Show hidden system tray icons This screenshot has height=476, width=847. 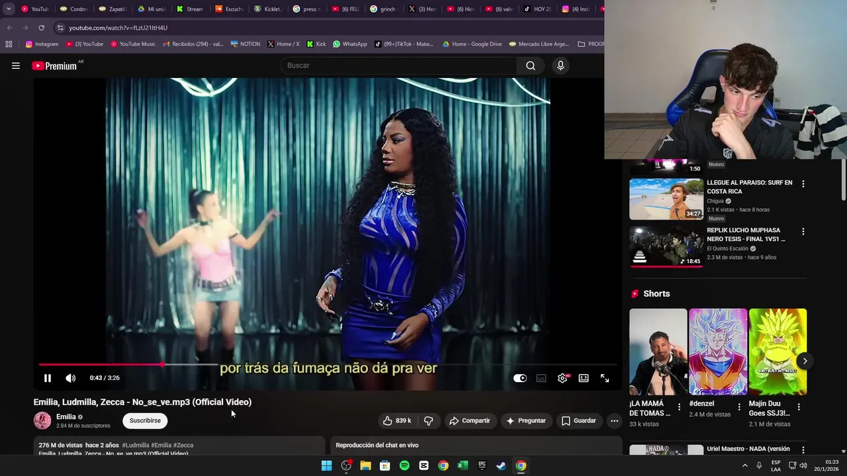tap(744, 465)
